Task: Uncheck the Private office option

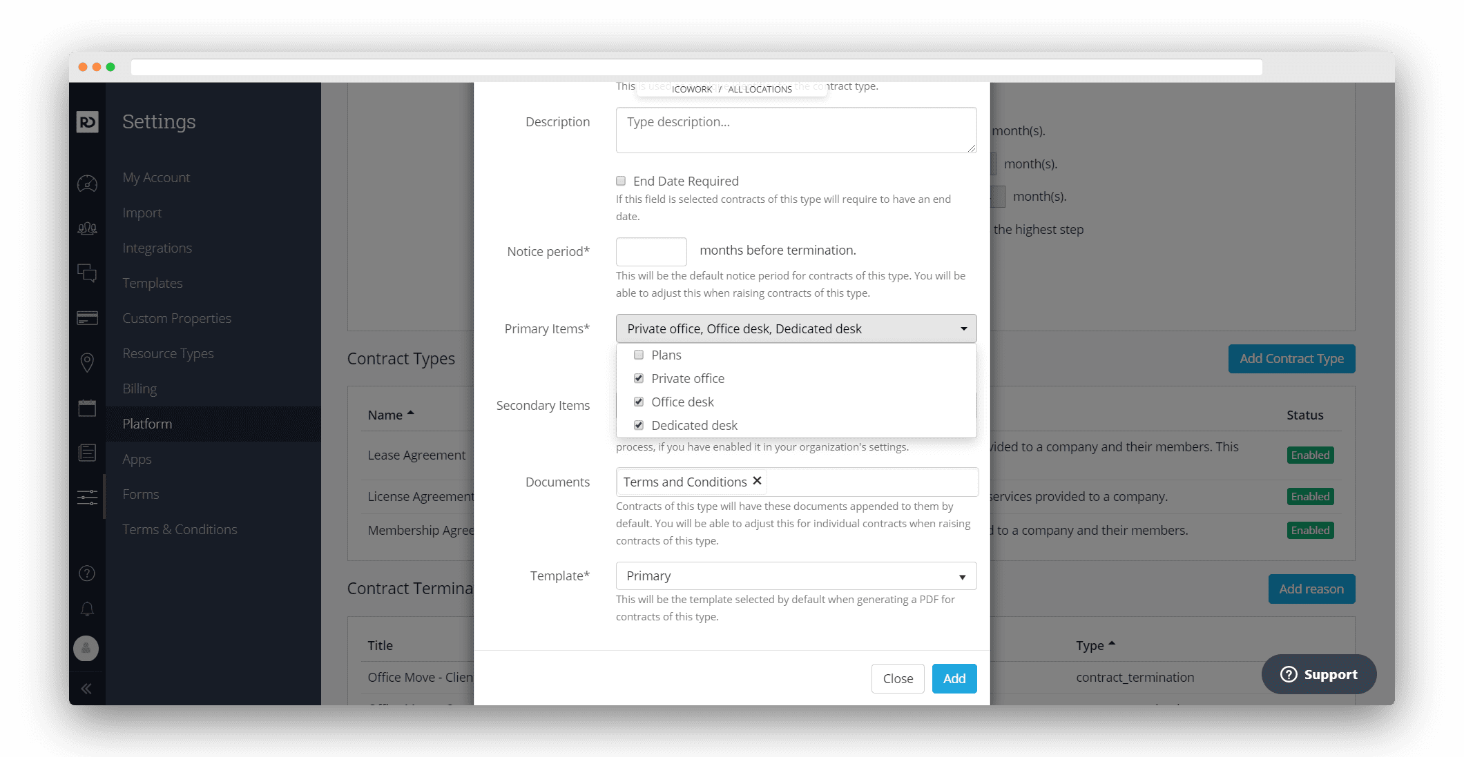Action: (639, 378)
